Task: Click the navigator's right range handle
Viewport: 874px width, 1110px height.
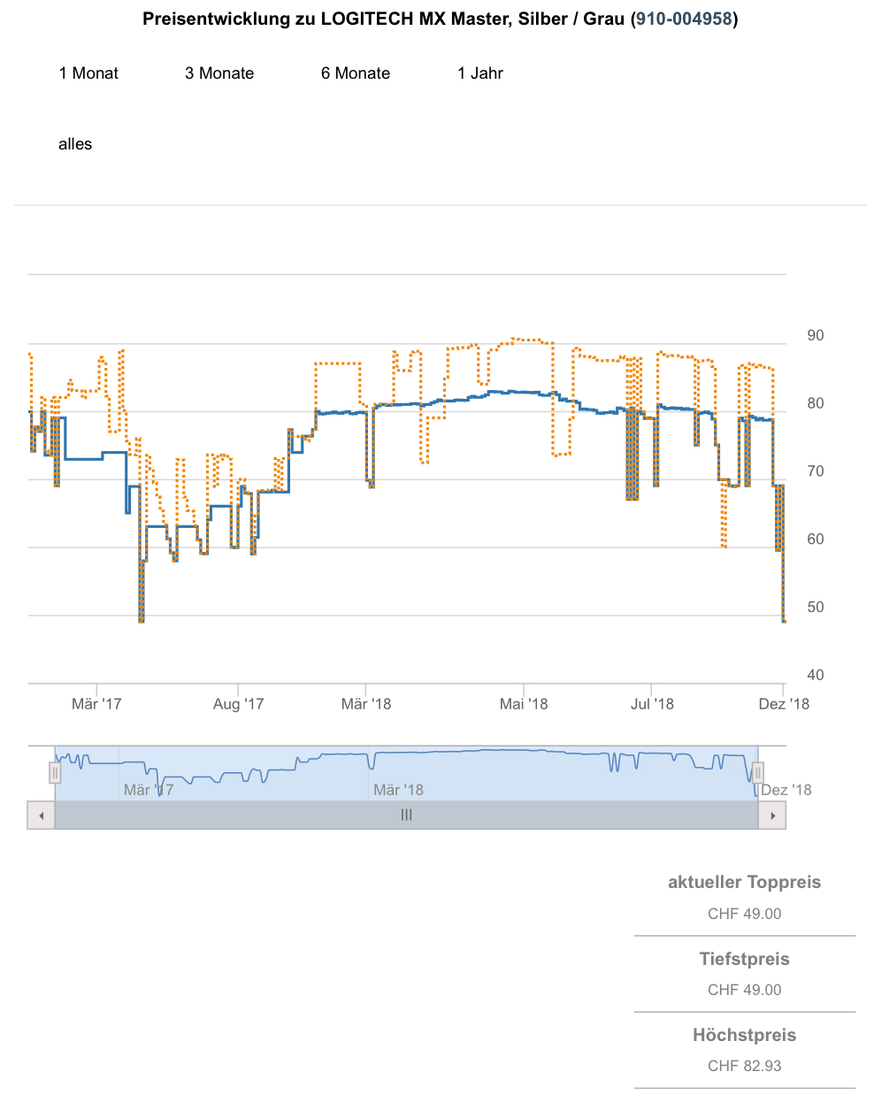Action: click(758, 773)
